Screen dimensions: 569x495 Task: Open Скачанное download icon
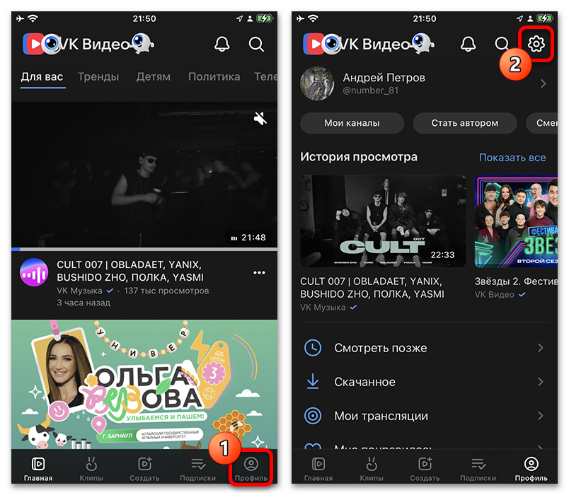(x=312, y=382)
